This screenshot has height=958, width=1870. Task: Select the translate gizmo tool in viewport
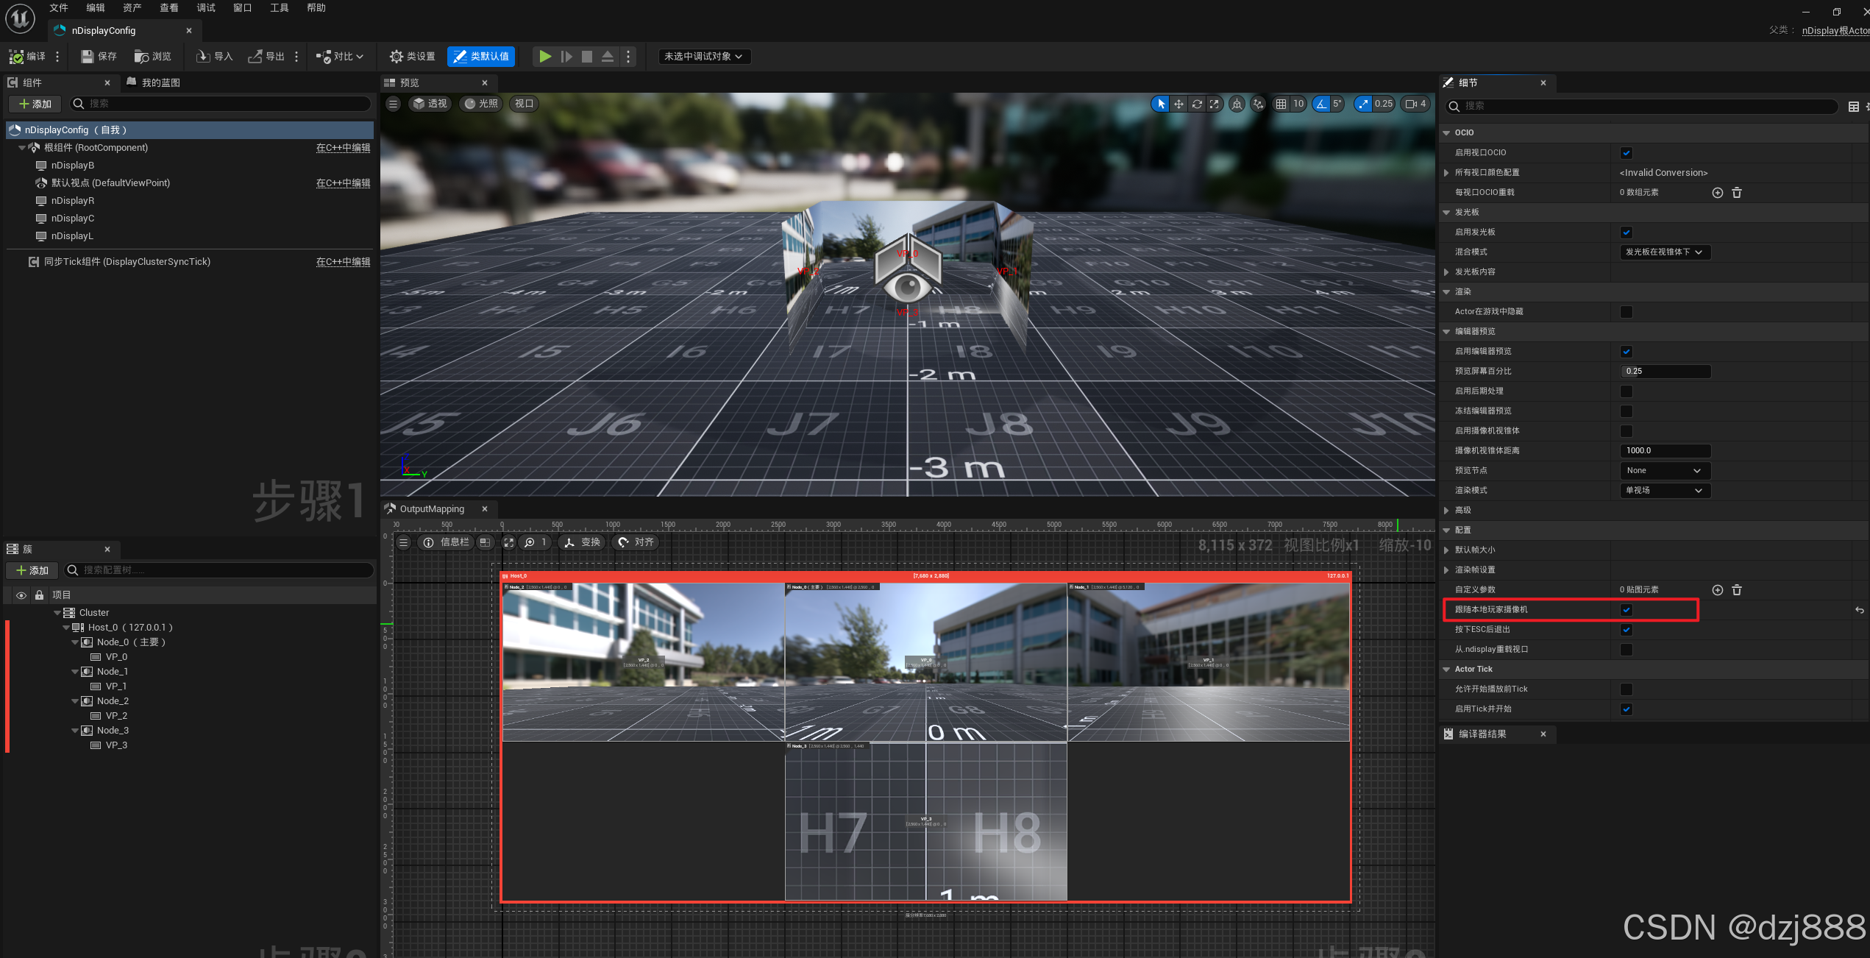click(x=1178, y=104)
